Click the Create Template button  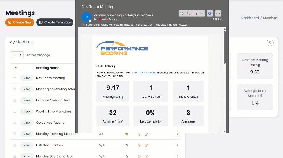point(55,22)
